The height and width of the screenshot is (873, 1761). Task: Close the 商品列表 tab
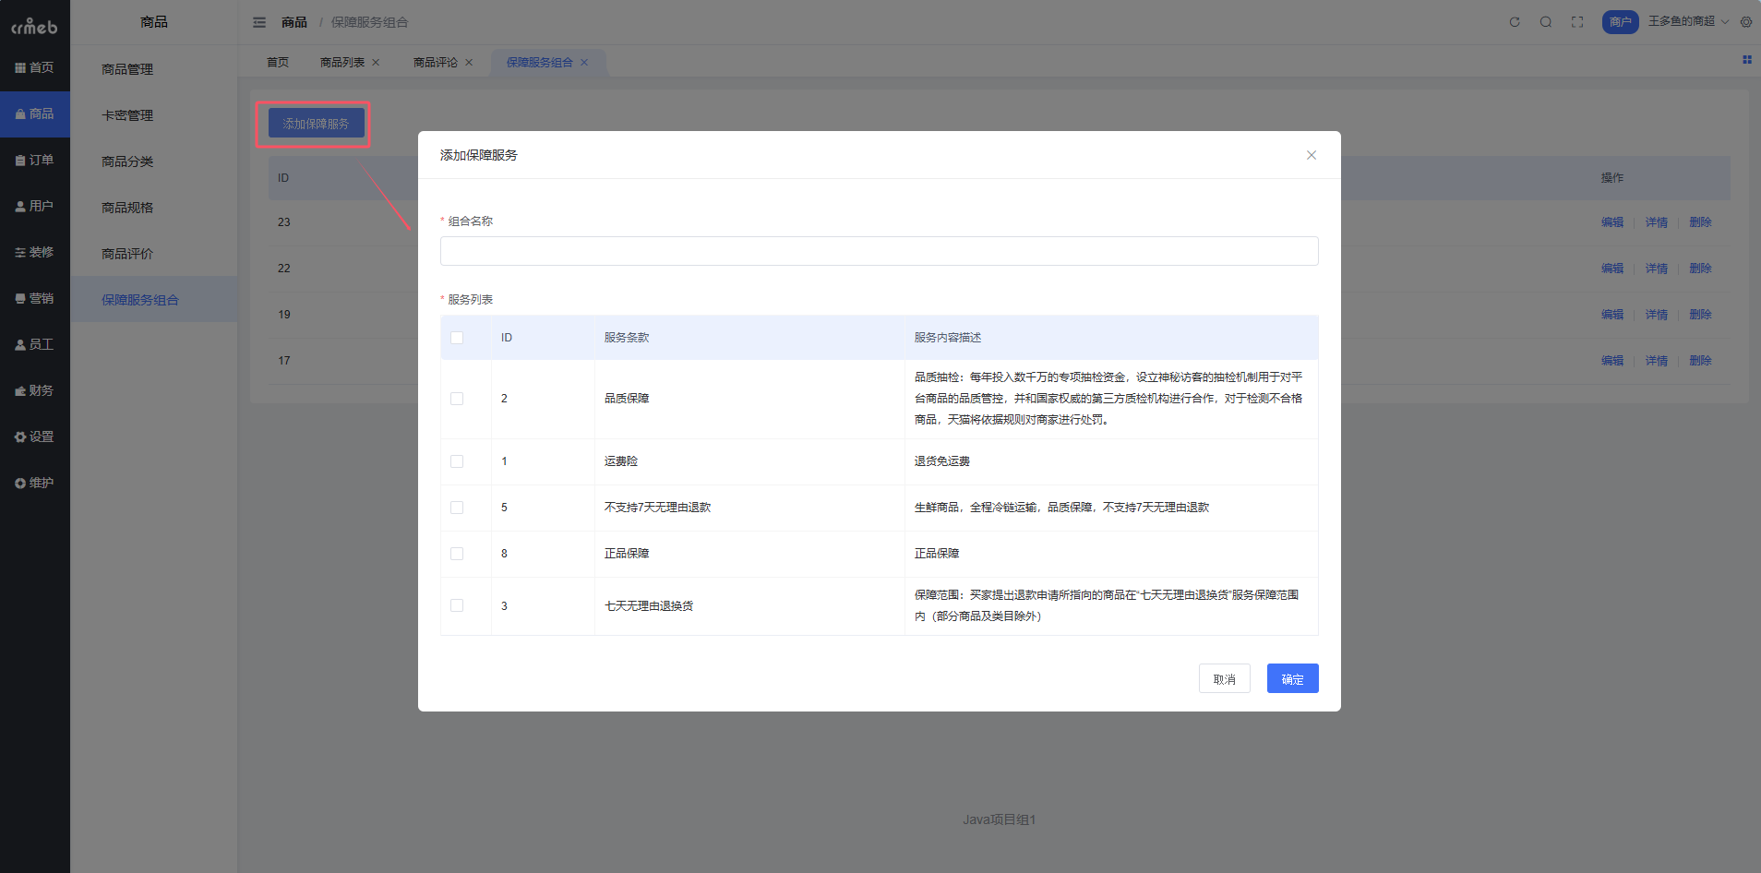[376, 63]
